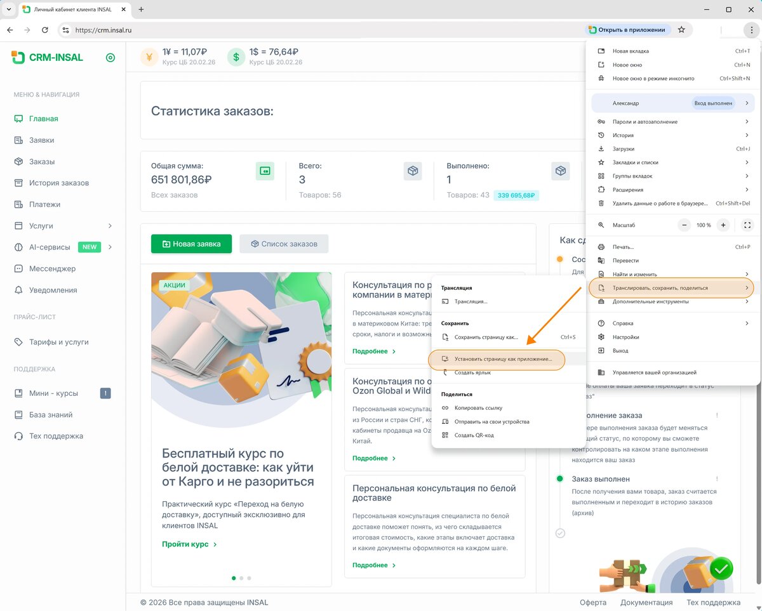Open История заказов sidebar entry
762x611 pixels.
click(x=59, y=183)
